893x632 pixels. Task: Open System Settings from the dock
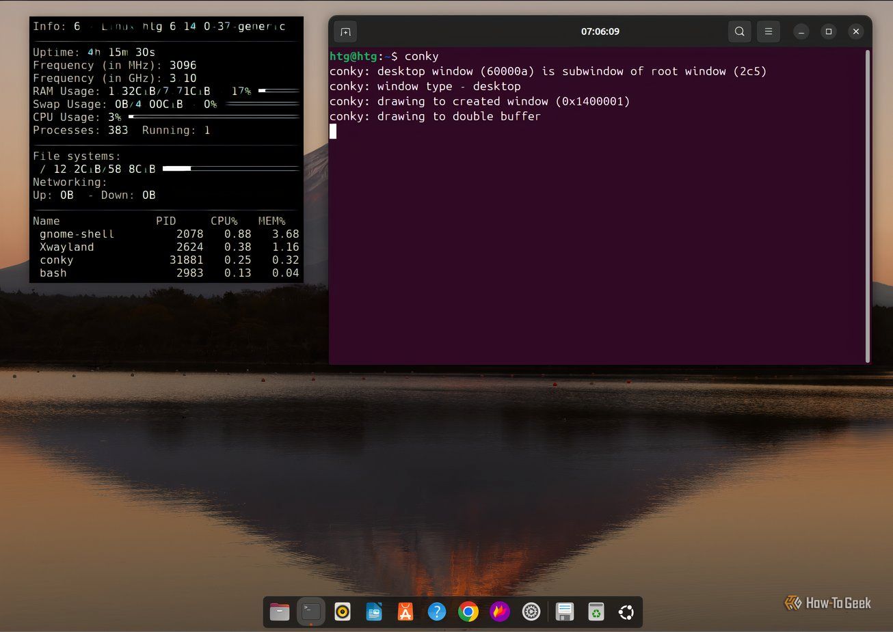531,612
